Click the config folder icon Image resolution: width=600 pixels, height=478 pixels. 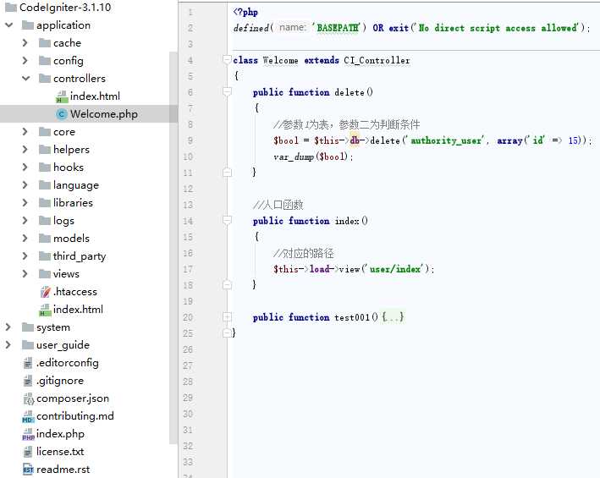click(45, 60)
